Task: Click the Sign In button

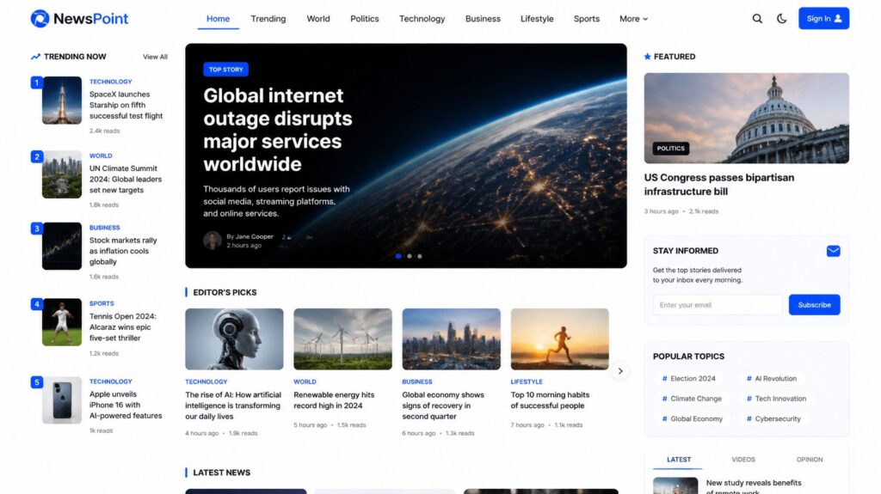Action: pos(823,19)
